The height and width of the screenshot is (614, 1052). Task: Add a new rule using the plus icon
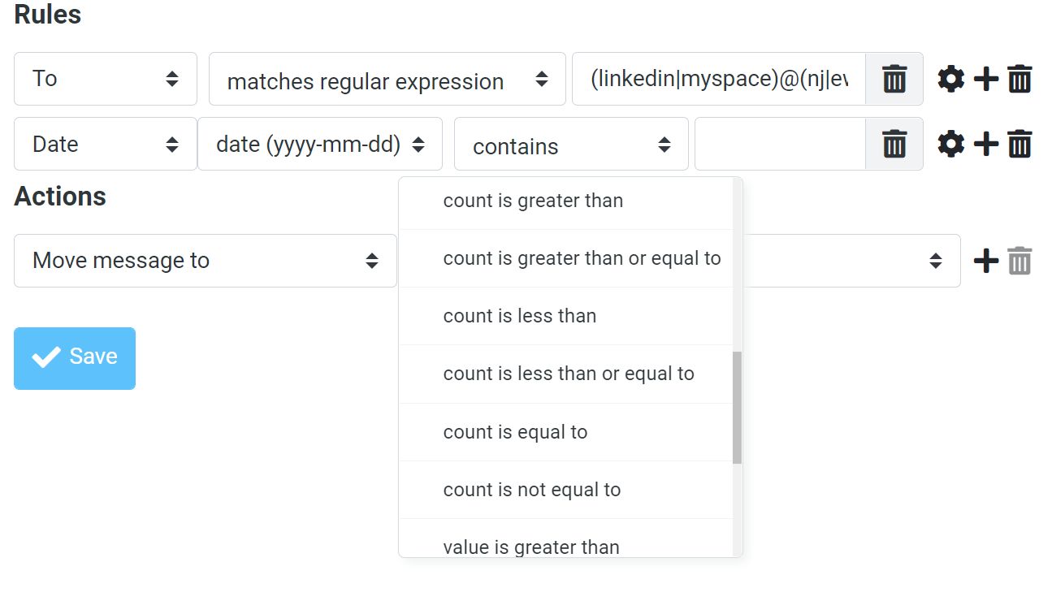point(985,79)
